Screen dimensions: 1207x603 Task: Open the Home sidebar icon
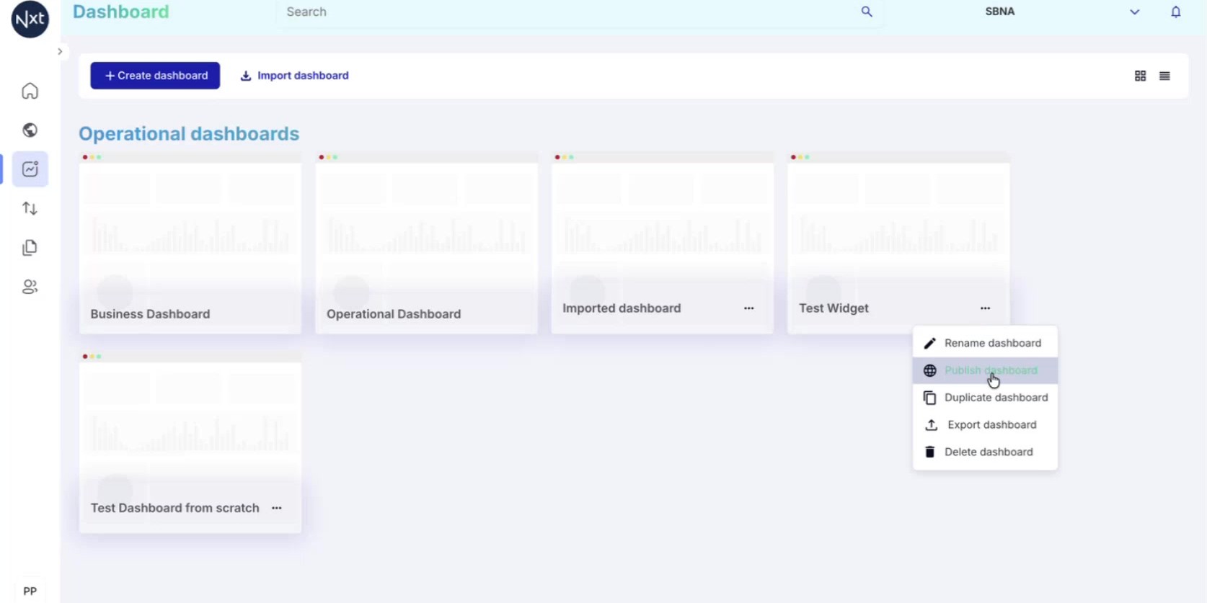pyautogui.click(x=30, y=91)
